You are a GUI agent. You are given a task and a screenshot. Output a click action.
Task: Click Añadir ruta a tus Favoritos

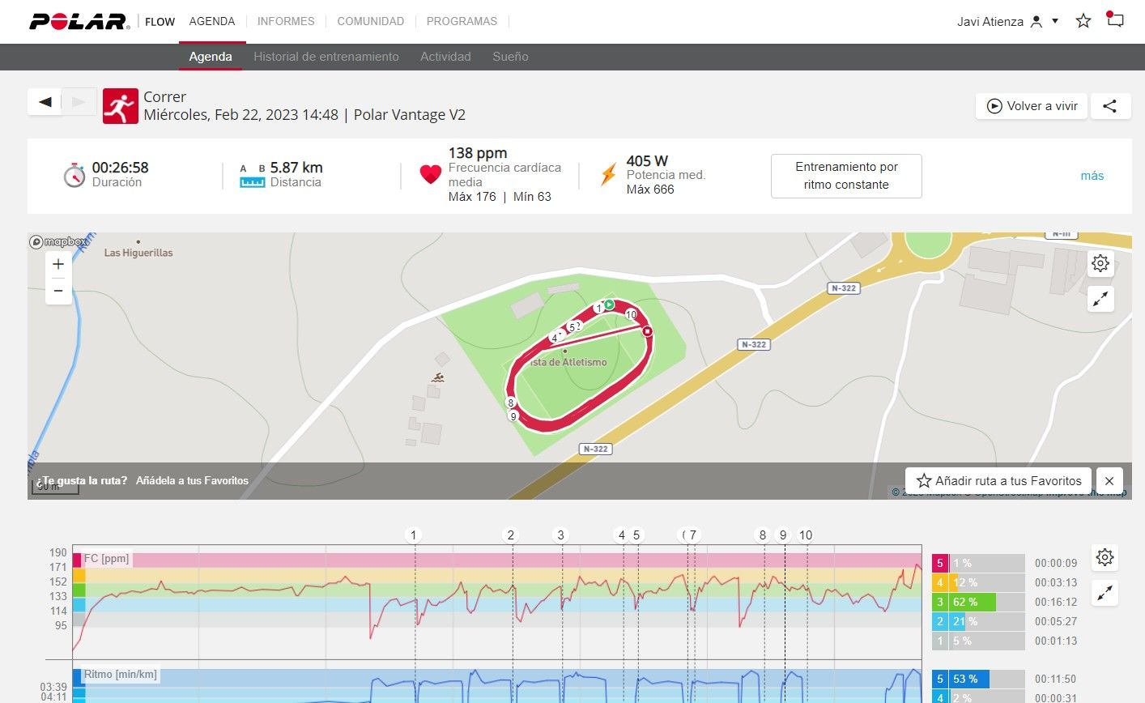998,481
